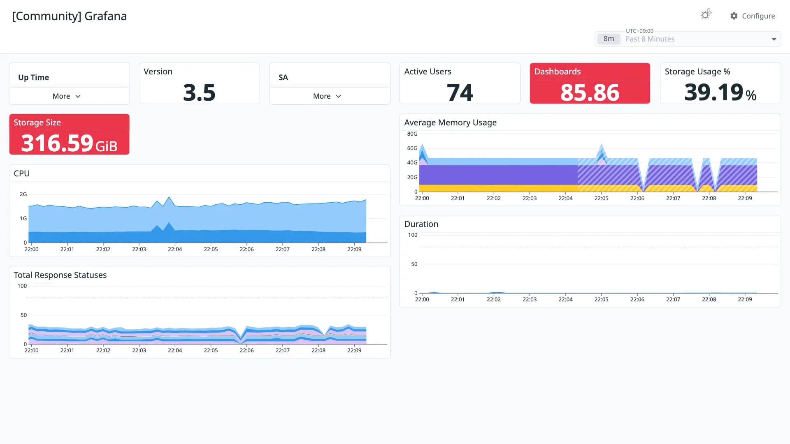Toggle the light/dark theme sun-moon icon
Viewport: 790px width, 444px height.
pyautogui.click(x=706, y=14)
